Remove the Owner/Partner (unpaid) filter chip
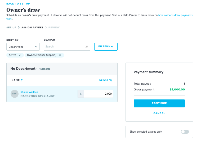201x144 pixels. tap(60, 55)
